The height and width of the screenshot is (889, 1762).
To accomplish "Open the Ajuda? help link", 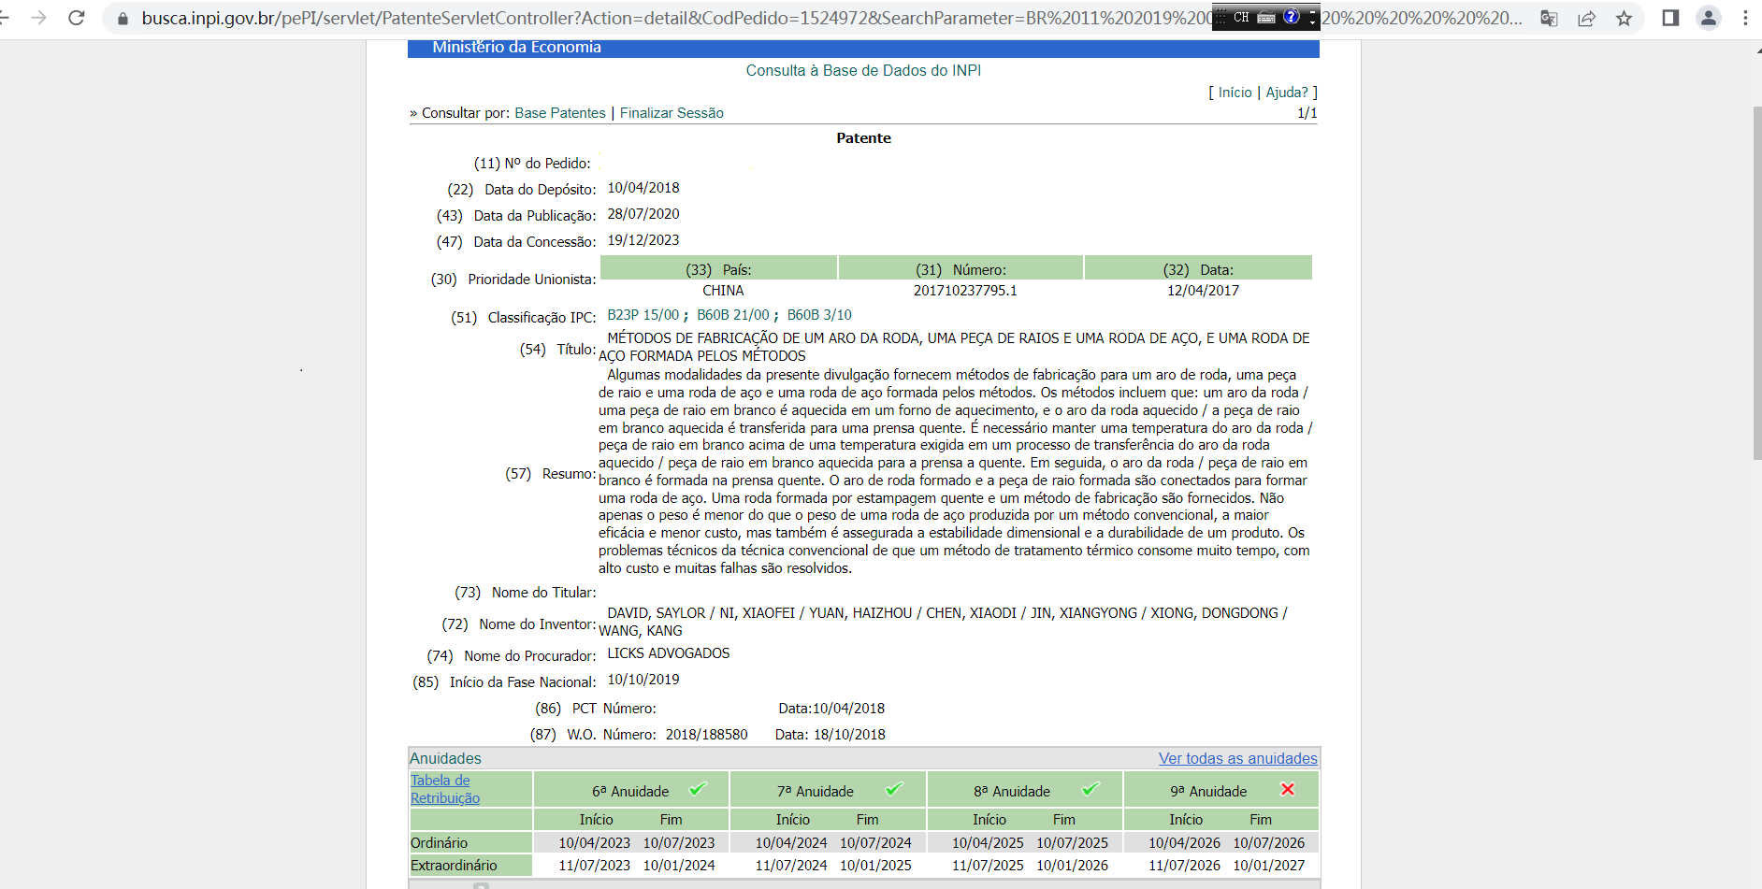I will coord(1287,93).
